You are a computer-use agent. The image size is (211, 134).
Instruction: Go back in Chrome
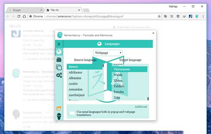coord(8,16)
